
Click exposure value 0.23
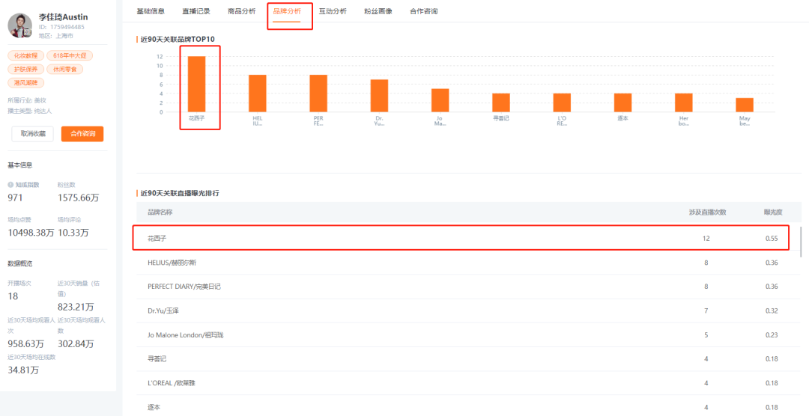click(772, 335)
